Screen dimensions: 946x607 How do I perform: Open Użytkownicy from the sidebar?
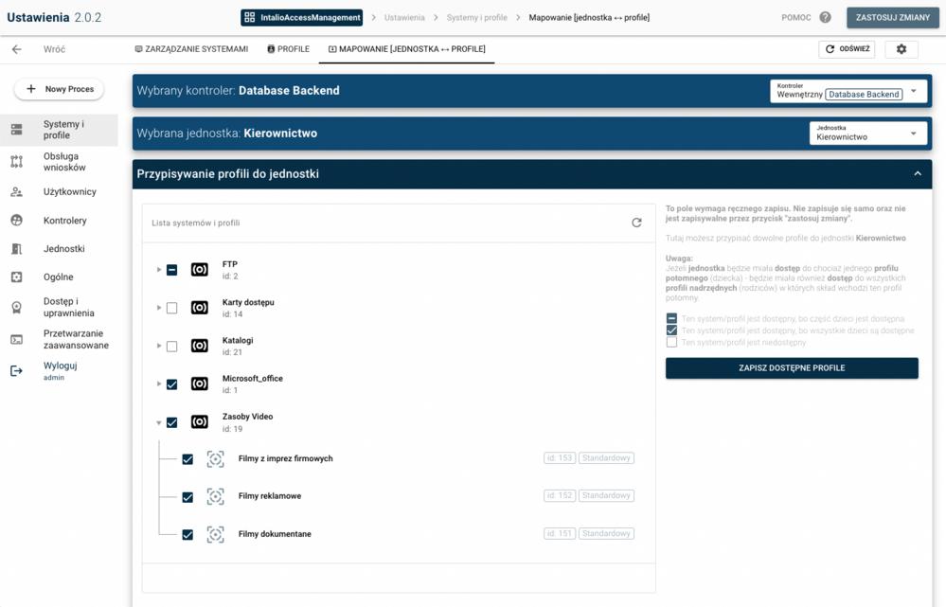(69, 191)
